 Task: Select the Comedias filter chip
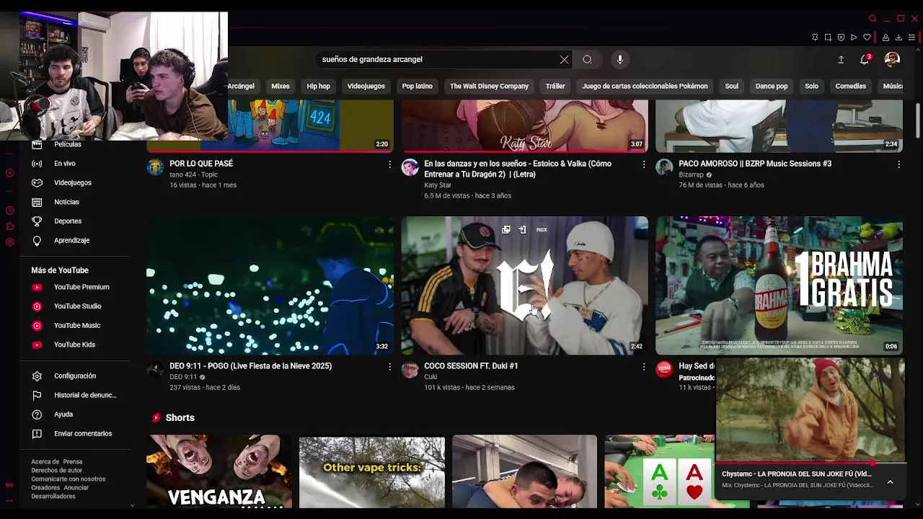point(850,86)
